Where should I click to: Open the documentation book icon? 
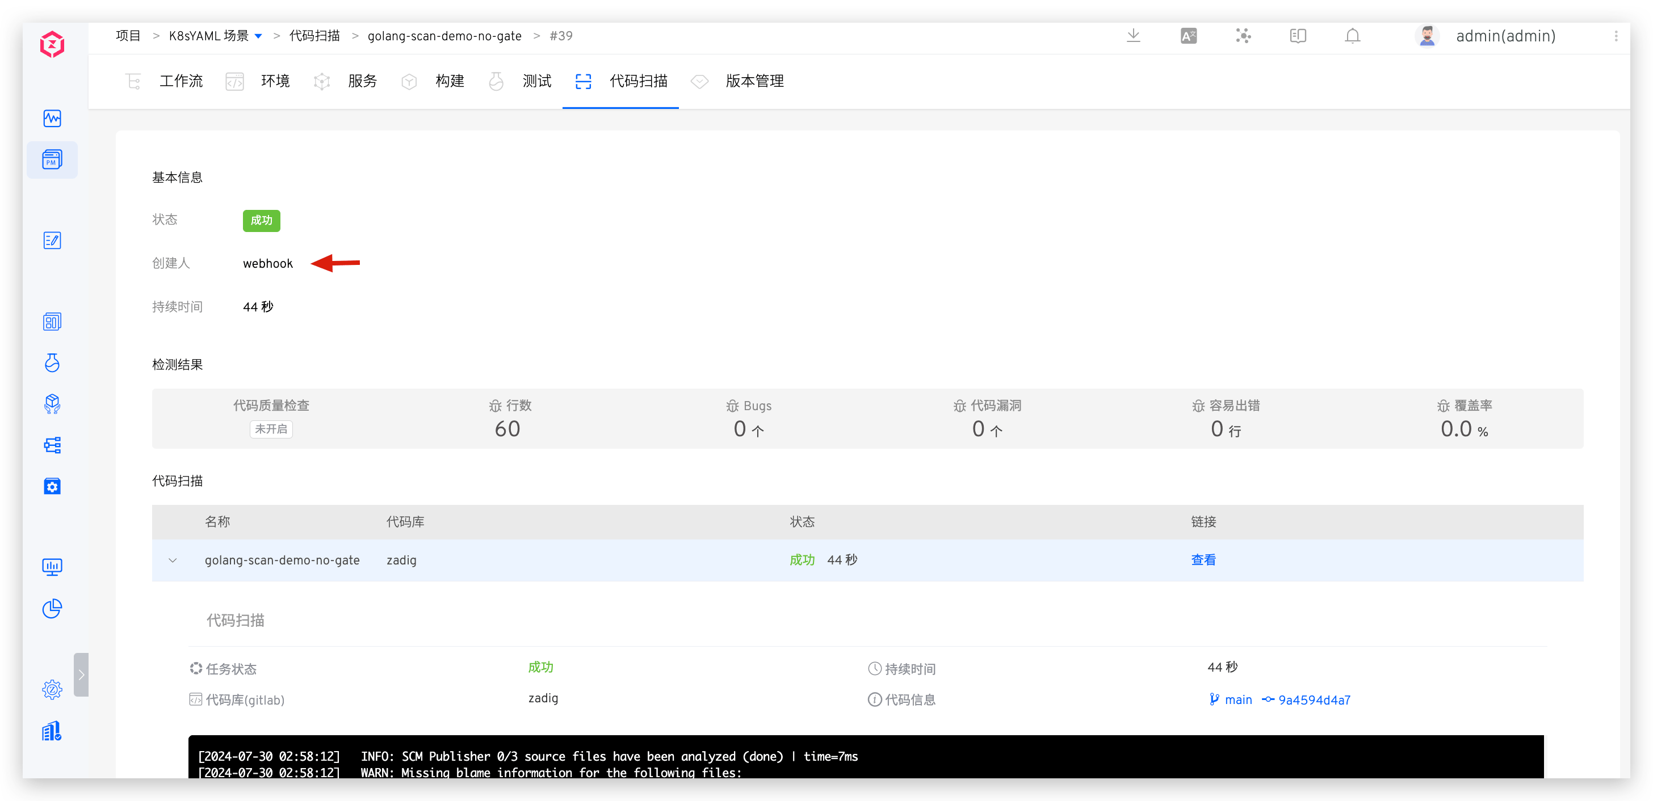coord(1298,36)
